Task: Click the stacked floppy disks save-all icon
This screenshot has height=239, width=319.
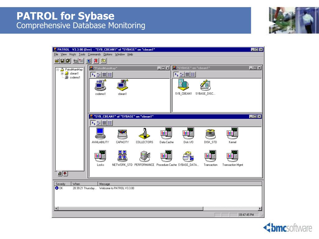Action: click(68, 61)
